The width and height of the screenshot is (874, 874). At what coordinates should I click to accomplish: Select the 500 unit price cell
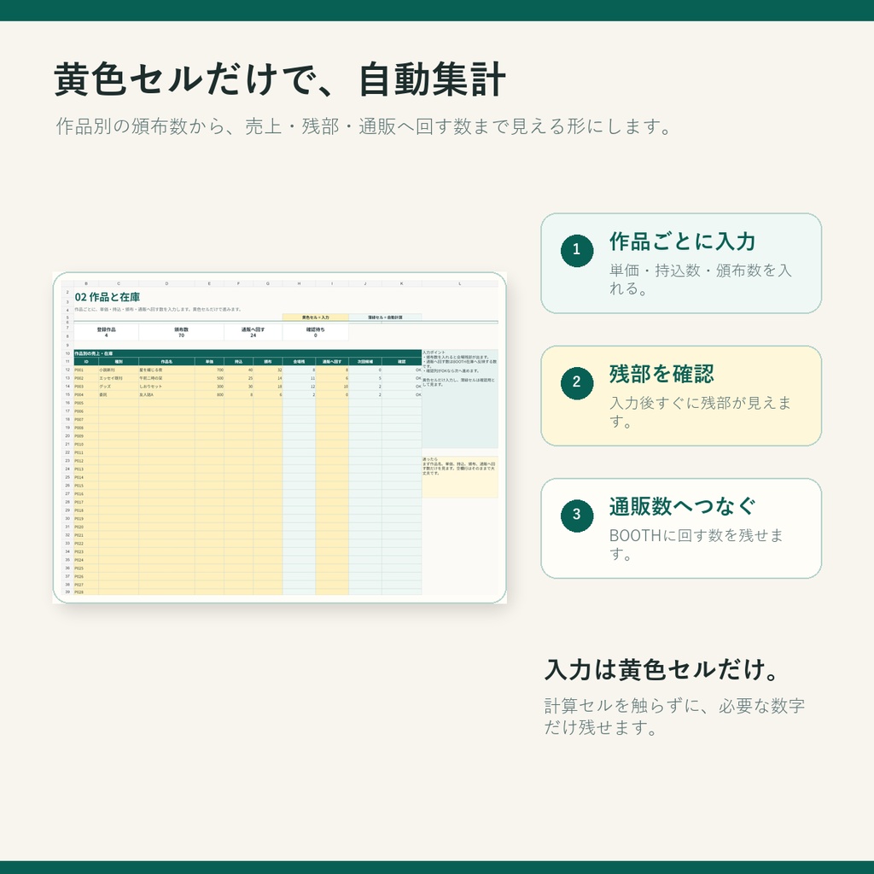coord(210,378)
